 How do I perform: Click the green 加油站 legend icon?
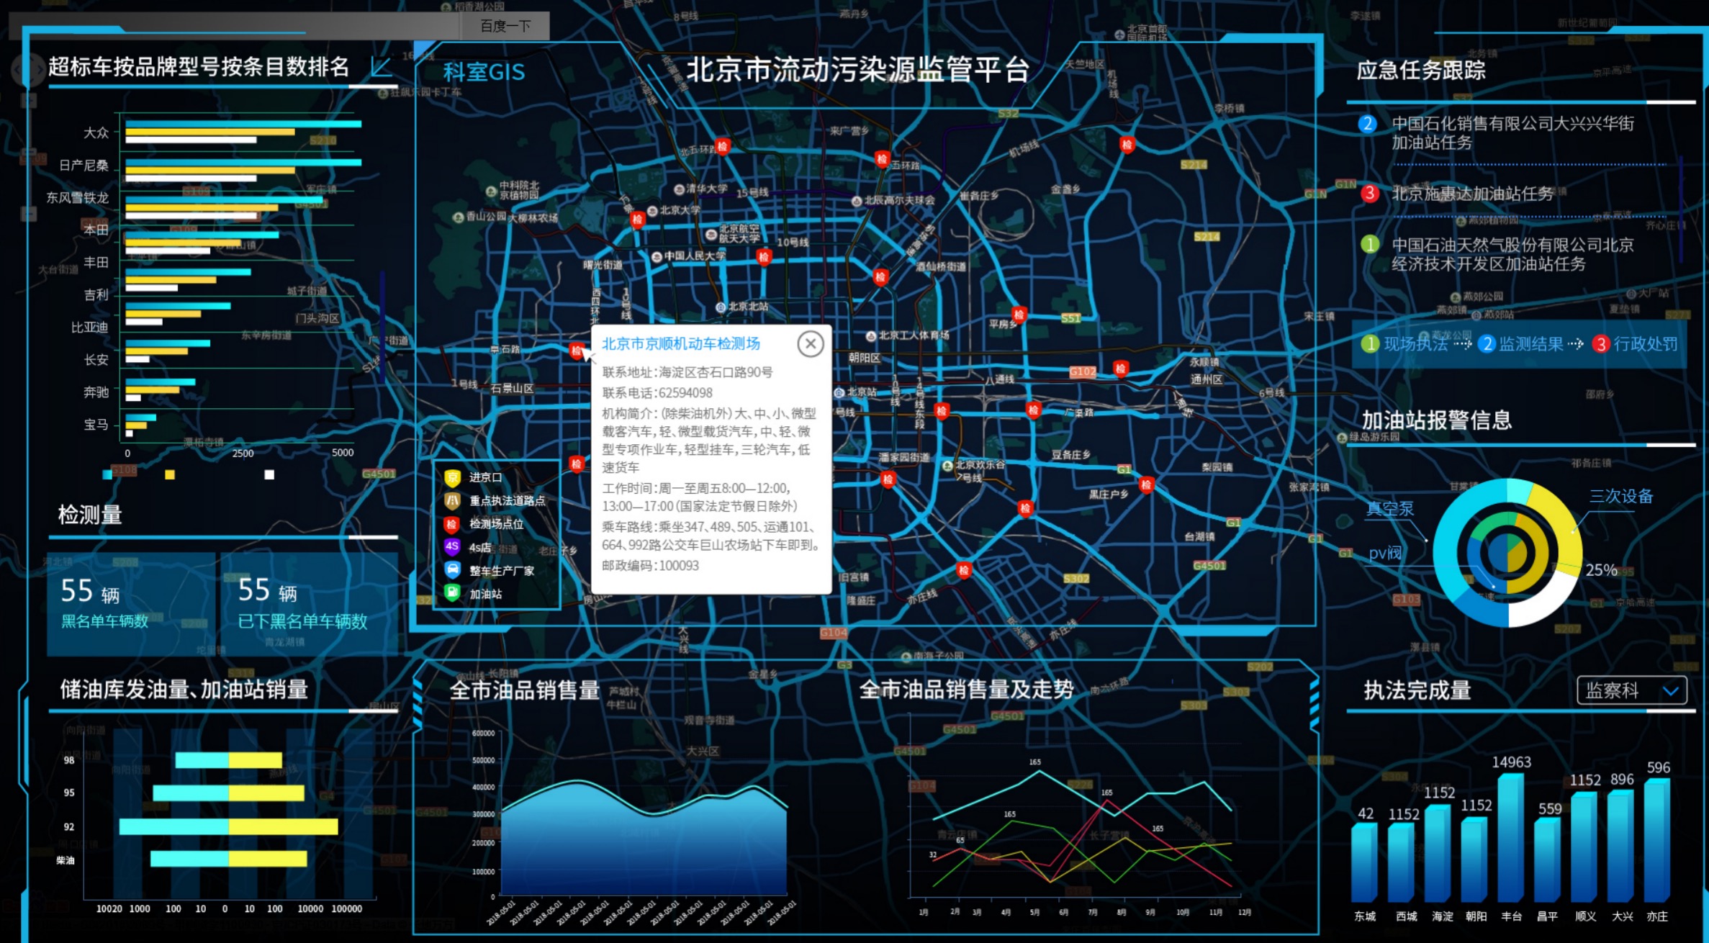(452, 593)
